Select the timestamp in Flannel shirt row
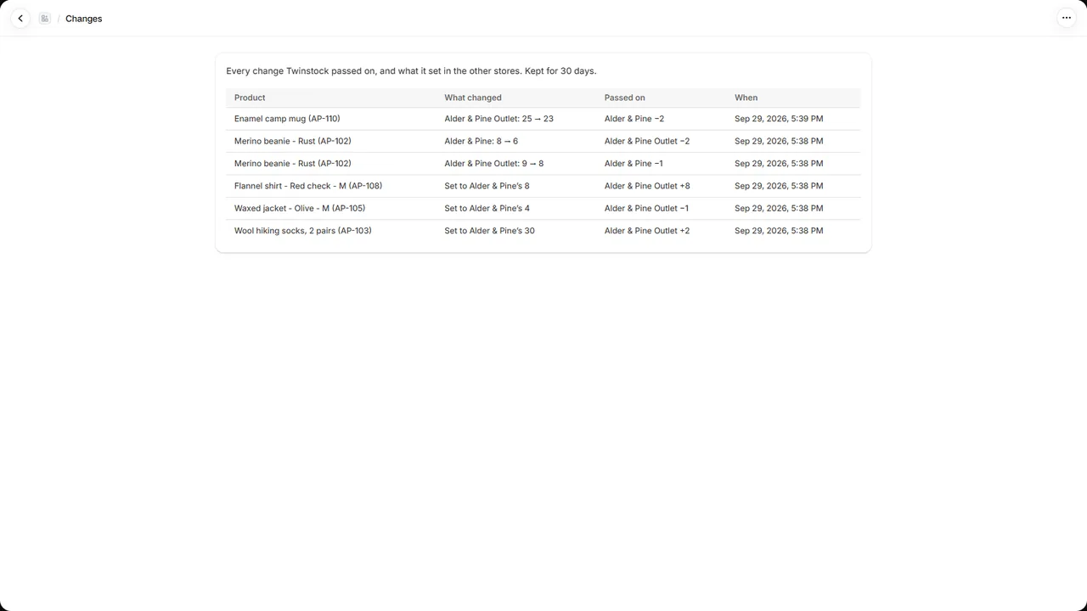The height and width of the screenshot is (611, 1087). point(779,186)
